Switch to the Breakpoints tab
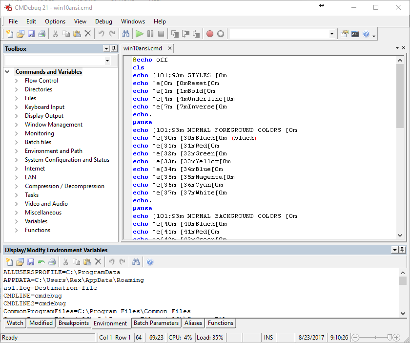Screen dimensions: 410x343 tap(73, 323)
